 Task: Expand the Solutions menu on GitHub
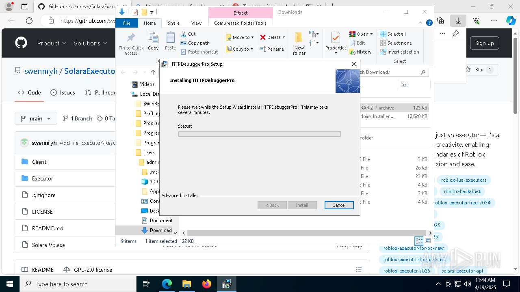91,43
